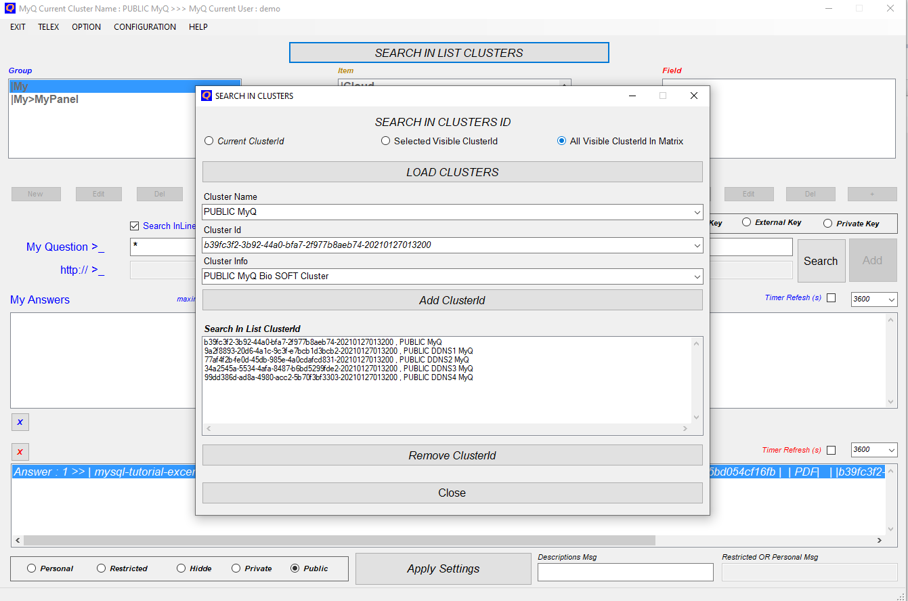The image size is (908, 601).
Task: Expand the Cluster Info dropdown
Action: [697, 276]
